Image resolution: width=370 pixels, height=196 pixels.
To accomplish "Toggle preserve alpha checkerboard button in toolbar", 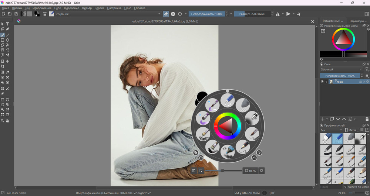I will pos(173,14).
